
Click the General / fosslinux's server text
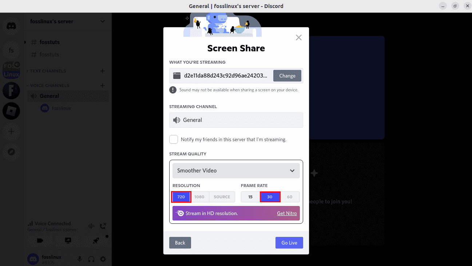tap(52, 230)
